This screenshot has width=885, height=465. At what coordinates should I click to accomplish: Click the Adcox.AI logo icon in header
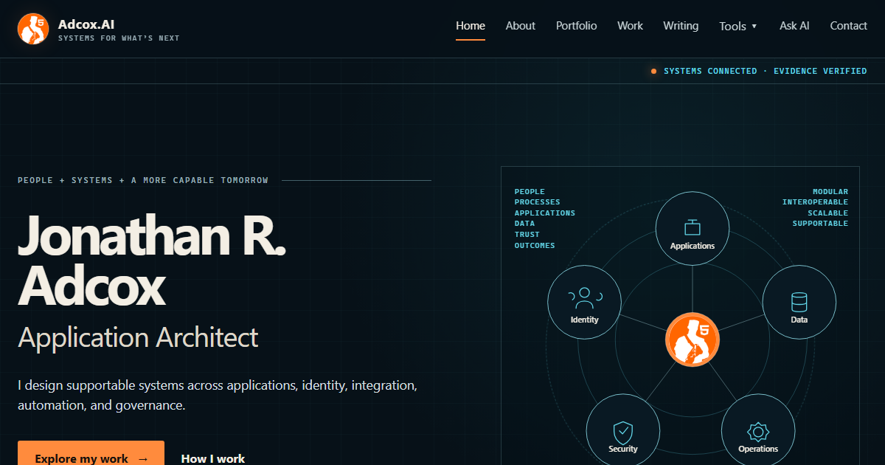click(33, 29)
